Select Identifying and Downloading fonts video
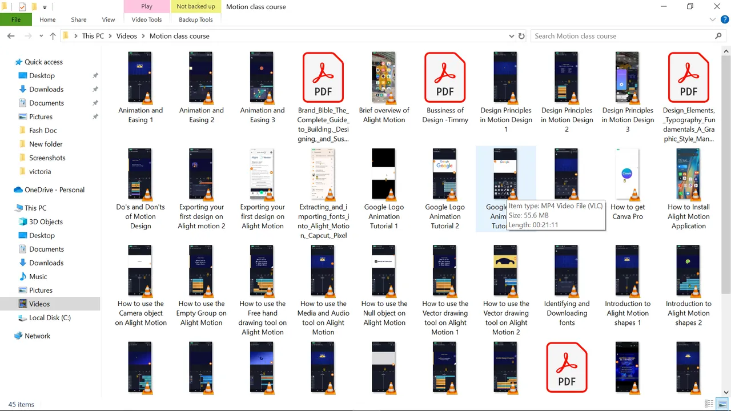 coord(567,285)
